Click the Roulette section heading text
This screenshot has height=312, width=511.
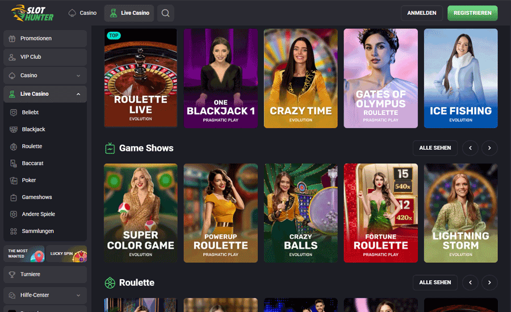click(x=137, y=283)
